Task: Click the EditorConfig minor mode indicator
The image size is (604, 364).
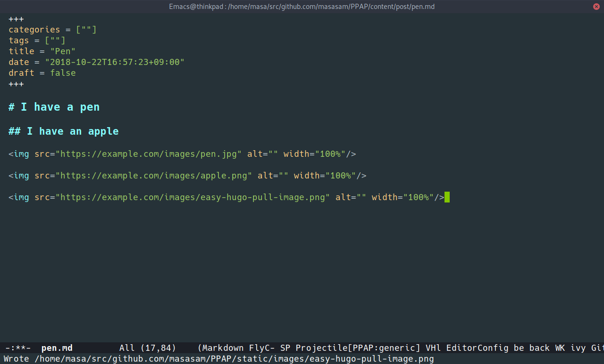Action: pyautogui.click(x=477, y=348)
